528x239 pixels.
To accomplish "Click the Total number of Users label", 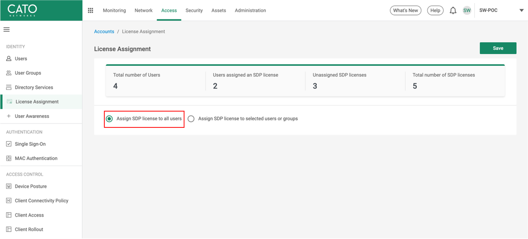I will [x=137, y=75].
